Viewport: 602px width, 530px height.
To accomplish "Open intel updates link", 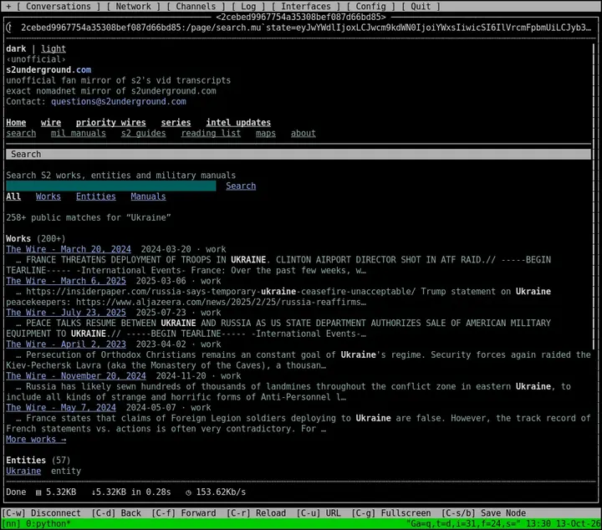I will pyautogui.click(x=238, y=122).
